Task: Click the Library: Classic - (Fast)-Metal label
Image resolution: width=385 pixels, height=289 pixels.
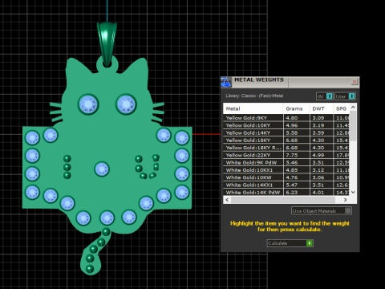Action: click(x=254, y=96)
